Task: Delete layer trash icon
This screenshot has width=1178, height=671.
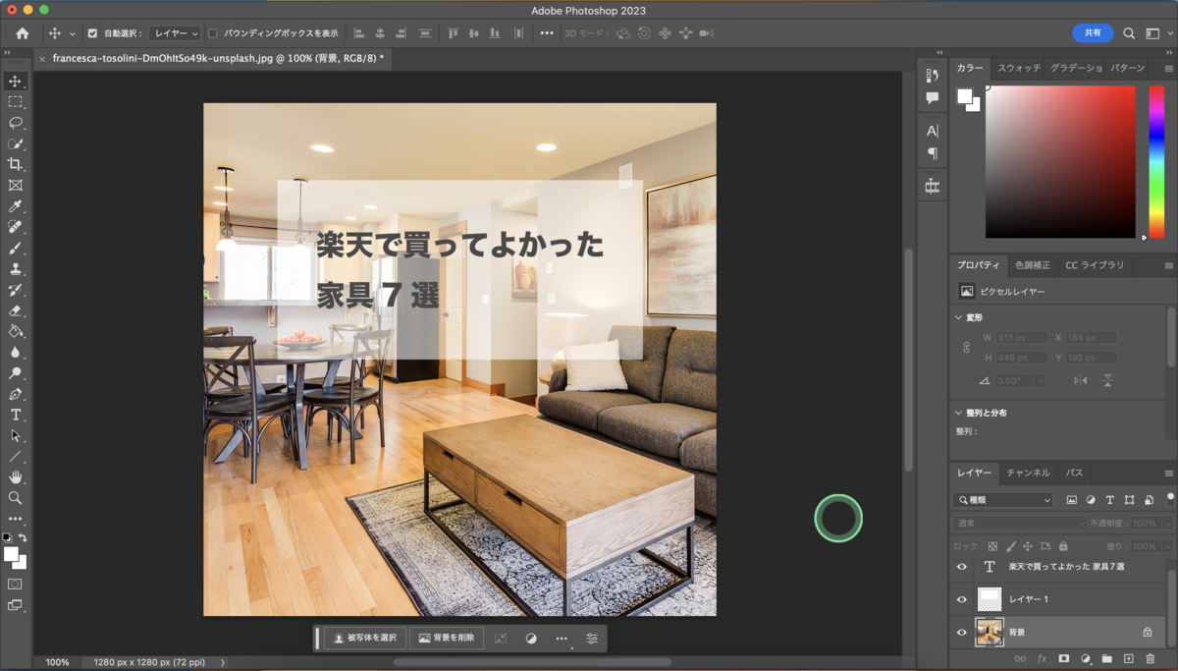Action: pos(1150,658)
